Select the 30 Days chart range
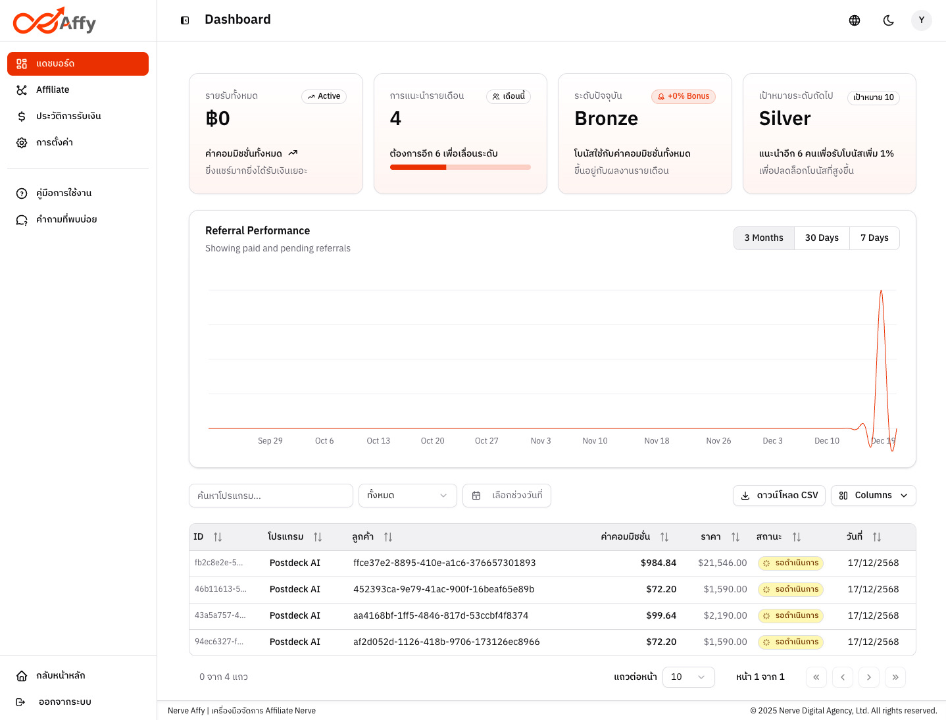This screenshot has height=720, width=946. (822, 238)
